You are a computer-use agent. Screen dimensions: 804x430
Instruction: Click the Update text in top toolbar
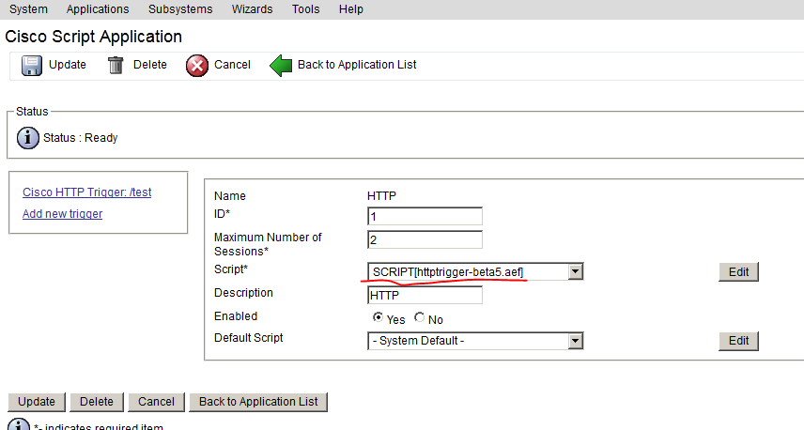point(68,65)
